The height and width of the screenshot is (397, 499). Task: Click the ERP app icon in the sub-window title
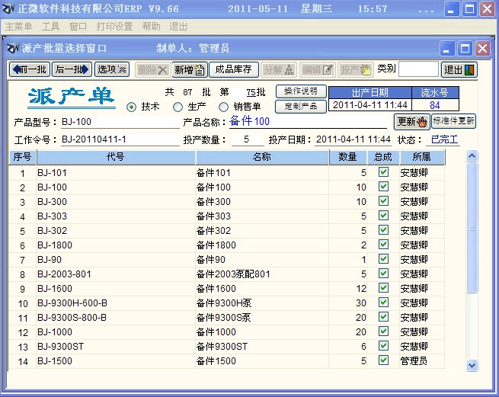[x=12, y=48]
